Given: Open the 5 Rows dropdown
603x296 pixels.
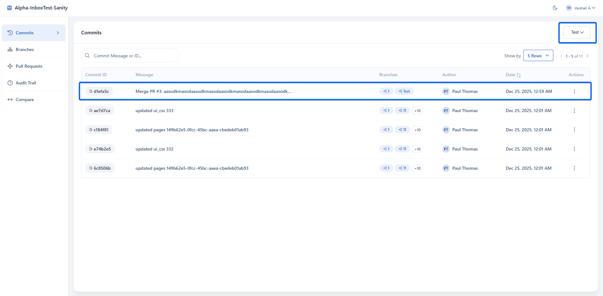Looking at the screenshot, I should (538, 55).
